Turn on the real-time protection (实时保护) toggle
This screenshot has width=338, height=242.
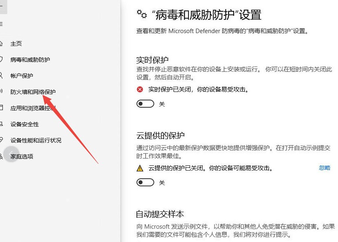click(145, 104)
